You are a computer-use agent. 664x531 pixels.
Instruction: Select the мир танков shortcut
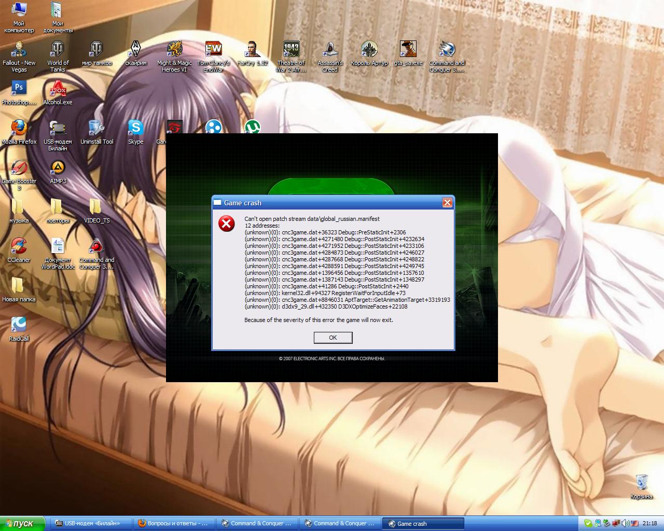(x=96, y=53)
